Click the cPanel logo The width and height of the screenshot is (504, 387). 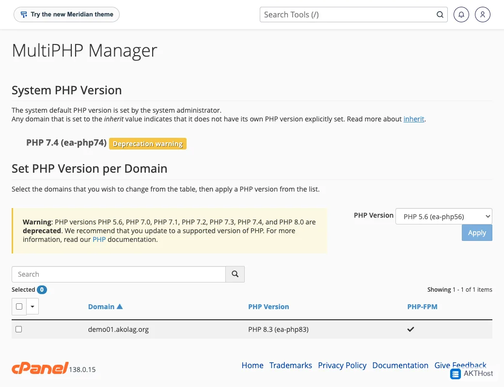(x=40, y=368)
